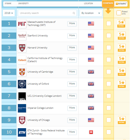The image size is (136, 140).
Task: Click the Caltech logo thumbnail
Action: tap(22, 60)
